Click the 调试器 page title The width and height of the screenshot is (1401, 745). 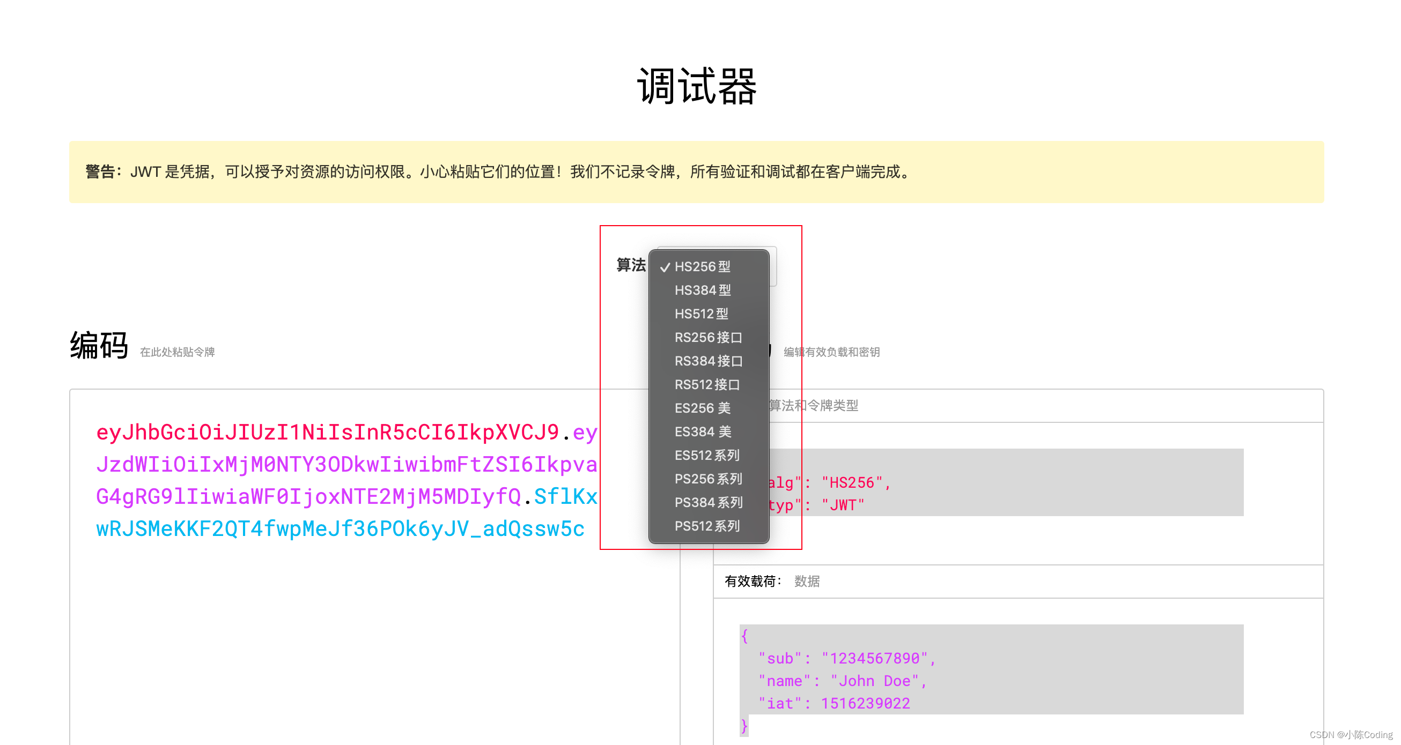(697, 86)
